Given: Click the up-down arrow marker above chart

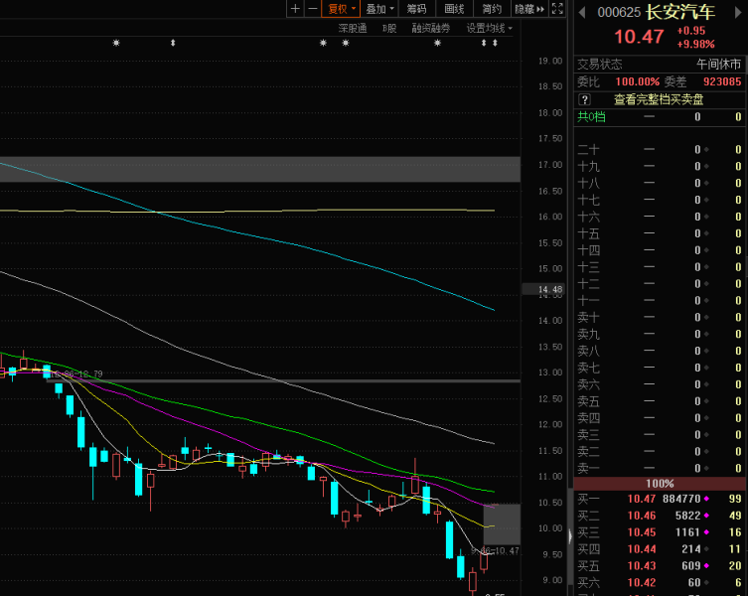Looking at the screenshot, I should click(173, 44).
